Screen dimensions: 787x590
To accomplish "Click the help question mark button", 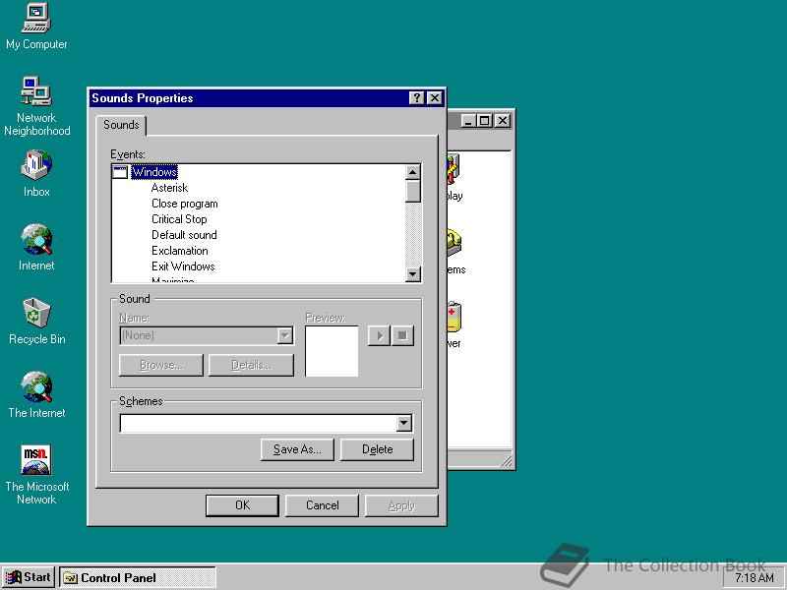I will (x=416, y=97).
